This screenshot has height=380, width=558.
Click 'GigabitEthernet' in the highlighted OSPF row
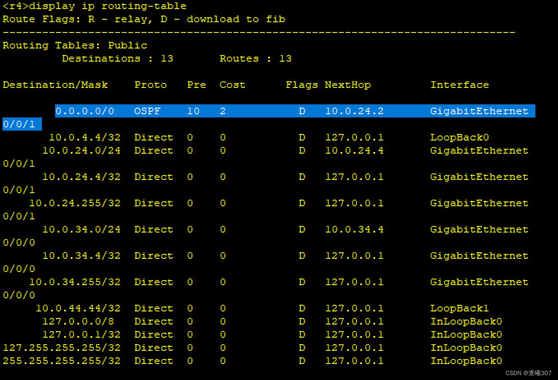[479, 111]
